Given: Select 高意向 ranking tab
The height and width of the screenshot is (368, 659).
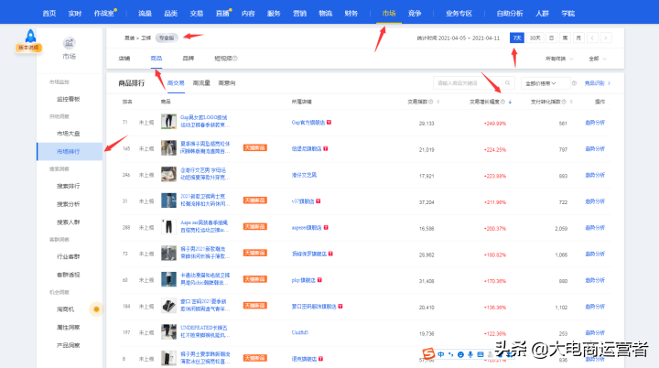Looking at the screenshot, I should [x=227, y=83].
